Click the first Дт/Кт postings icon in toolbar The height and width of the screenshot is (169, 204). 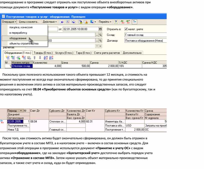122,22
